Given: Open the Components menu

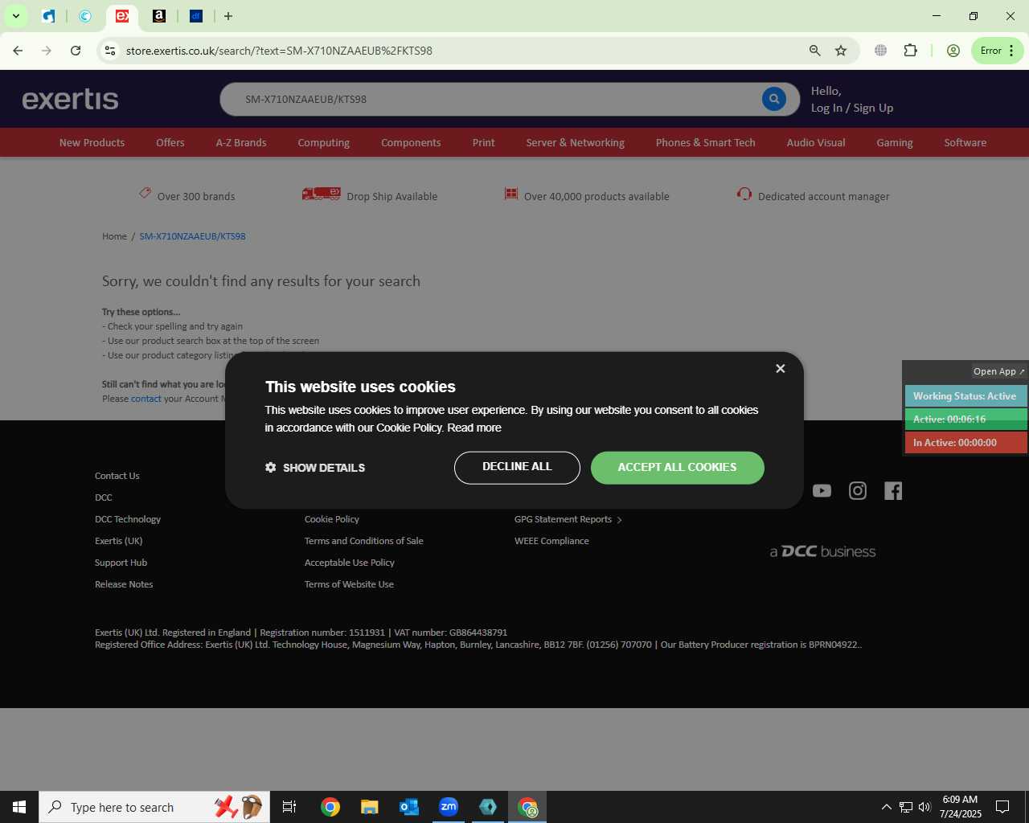Looking at the screenshot, I should pos(411,142).
